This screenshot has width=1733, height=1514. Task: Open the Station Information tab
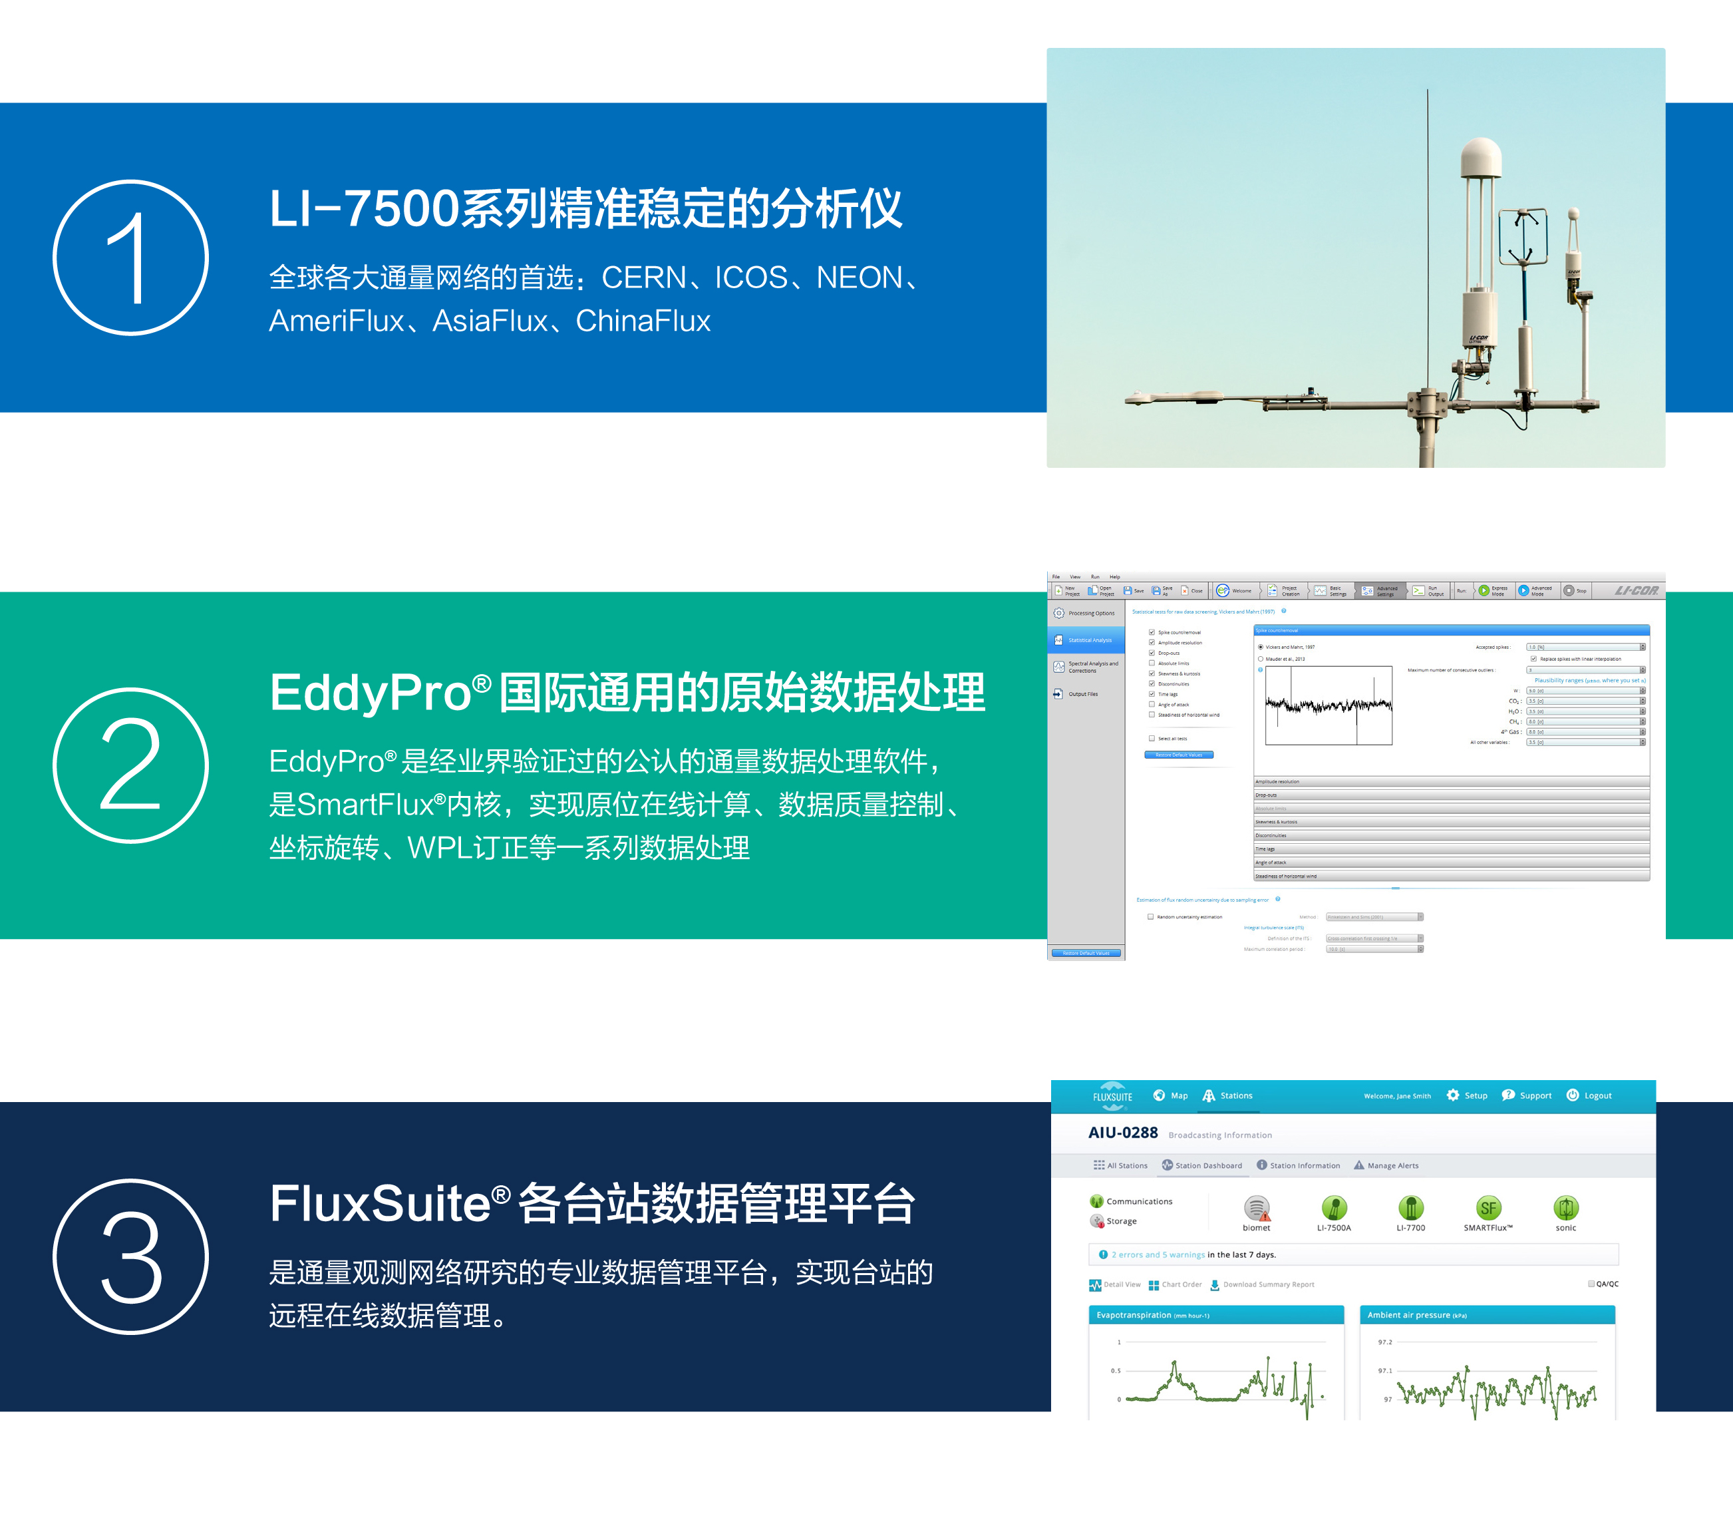point(1298,1166)
